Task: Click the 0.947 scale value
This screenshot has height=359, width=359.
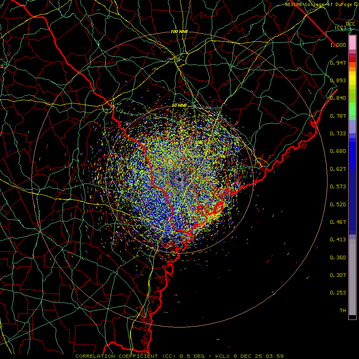Action: 338,63
